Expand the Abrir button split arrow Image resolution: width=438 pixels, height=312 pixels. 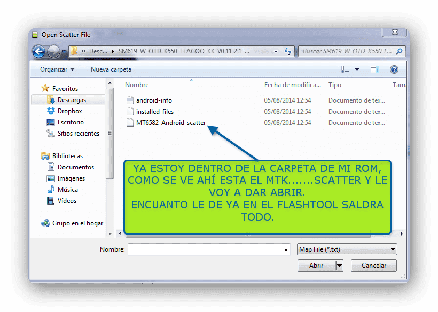pyautogui.click(x=339, y=266)
